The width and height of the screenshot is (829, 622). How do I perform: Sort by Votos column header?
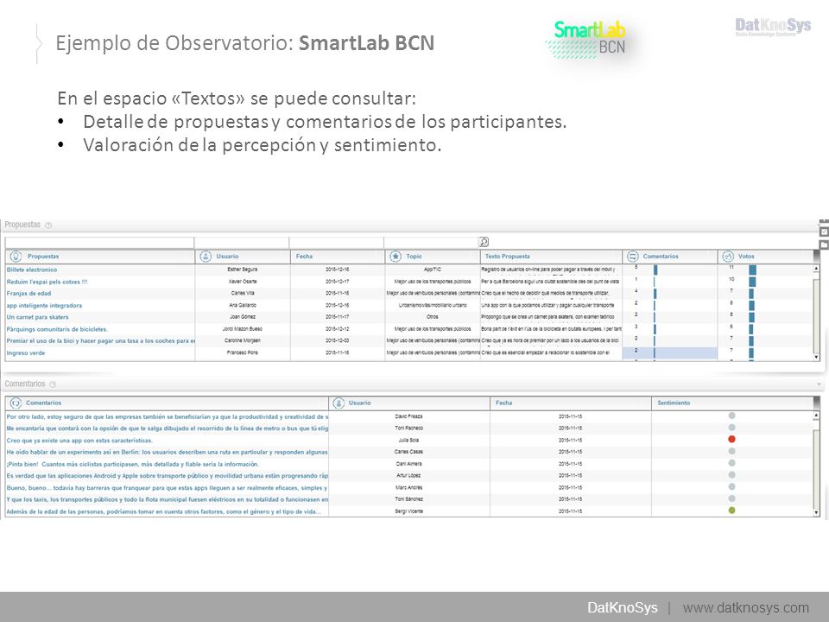746,257
